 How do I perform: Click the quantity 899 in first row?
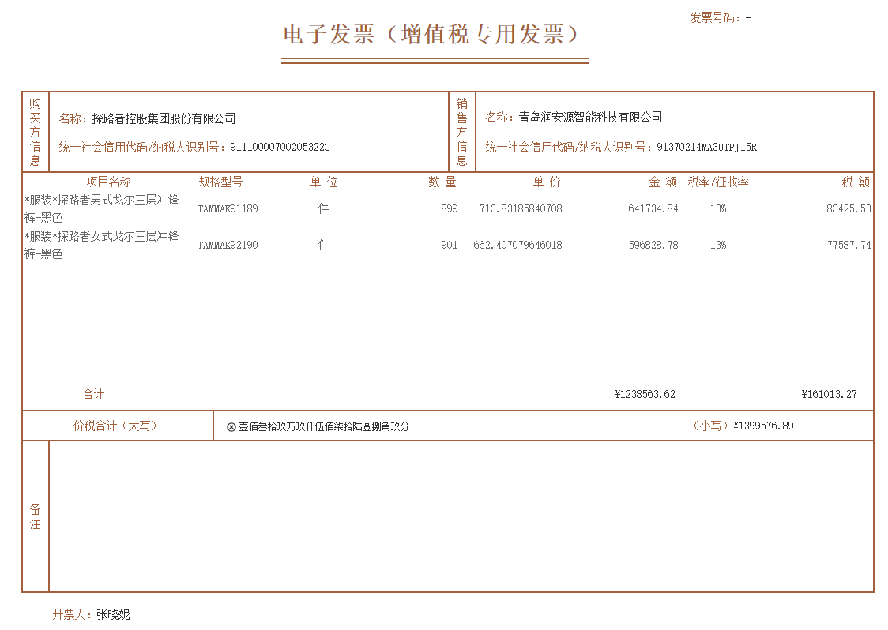point(450,209)
